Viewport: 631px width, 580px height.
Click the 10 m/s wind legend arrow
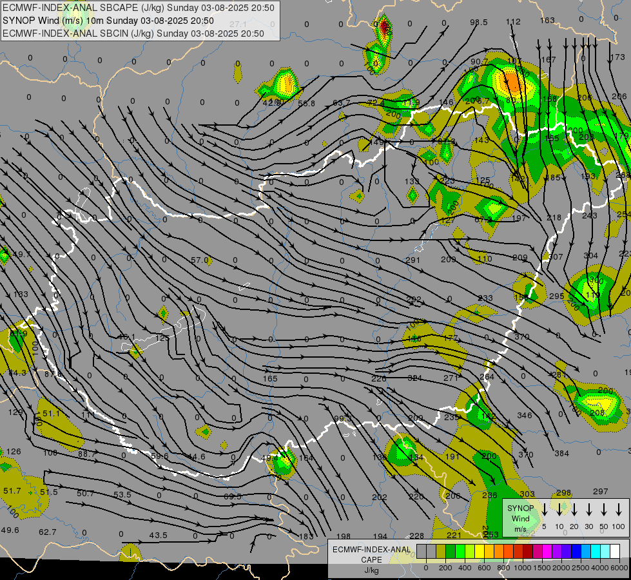[x=559, y=510]
